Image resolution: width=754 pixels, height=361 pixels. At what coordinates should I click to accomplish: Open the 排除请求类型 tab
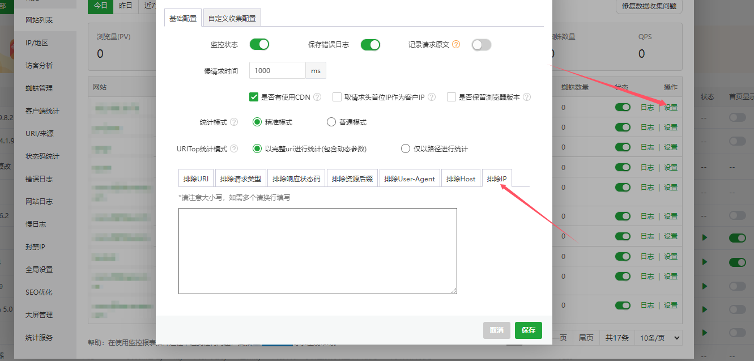tap(241, 179)
